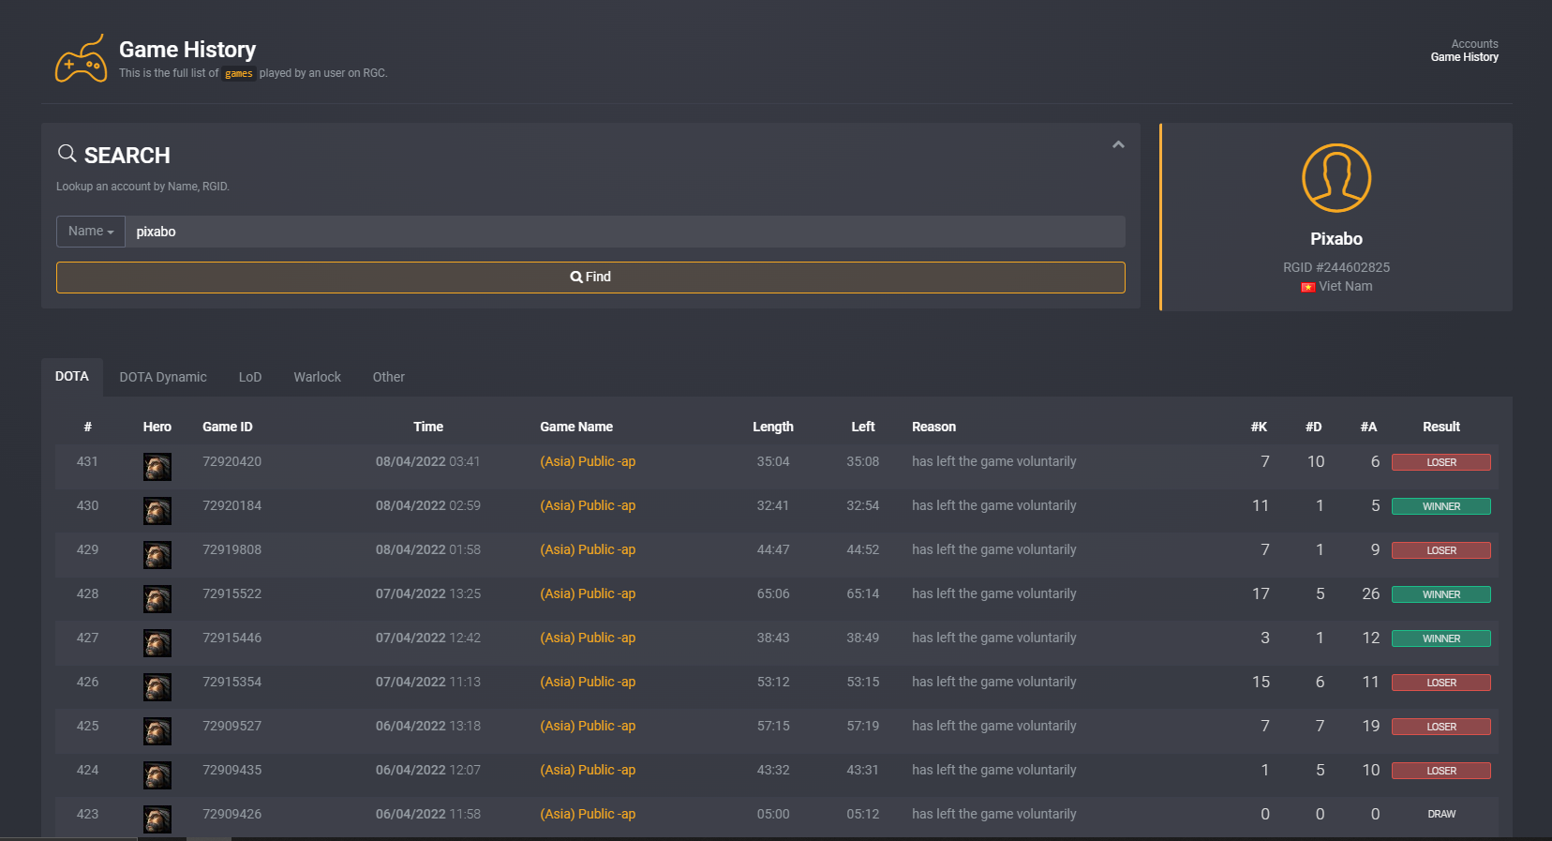Click the search magnifier icon beside SEARCH
The width and height of the screenshot is (1552, 841).
pyautogui.click(x=67, y=153)
